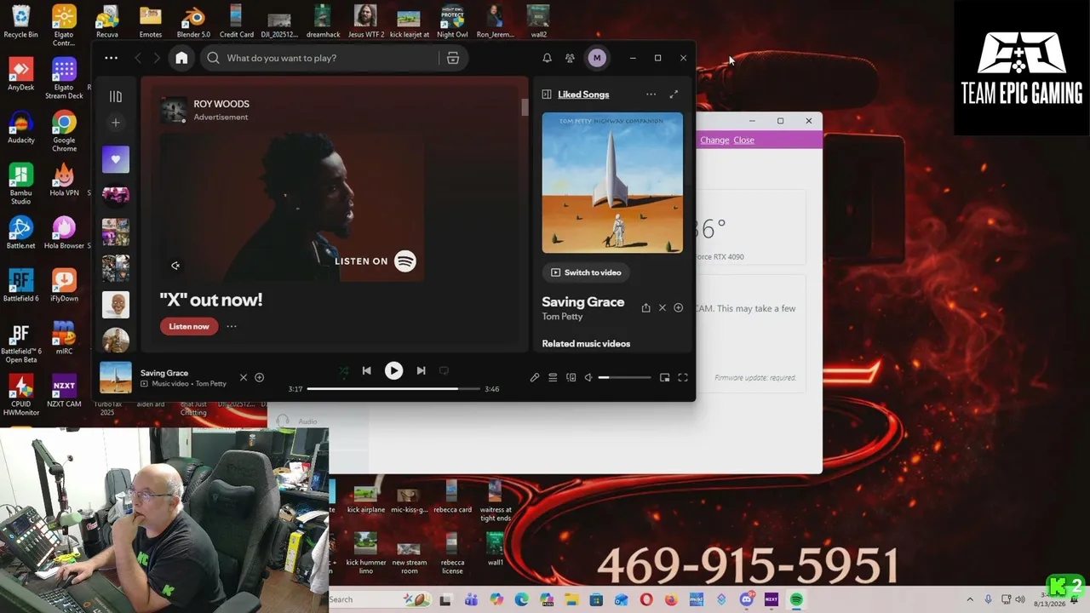Add to Liked Songs in bottom bar
Viewport: 1090px width, 613px height.
pos(260,377)
